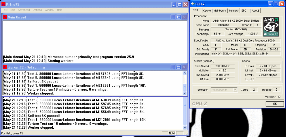Click the Socket AM2 (940) package field
Image resolution: width=286 pixels, height=137 pixels.
(236, 29)
